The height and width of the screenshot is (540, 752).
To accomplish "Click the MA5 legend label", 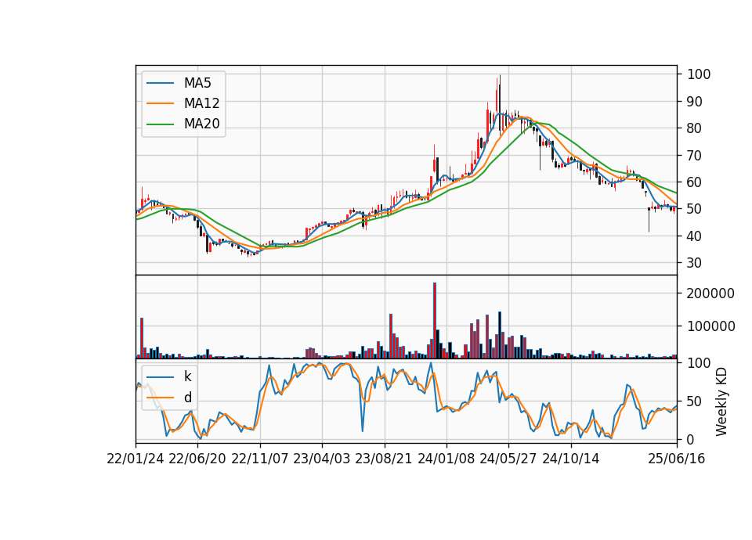I will coord(197,83).
